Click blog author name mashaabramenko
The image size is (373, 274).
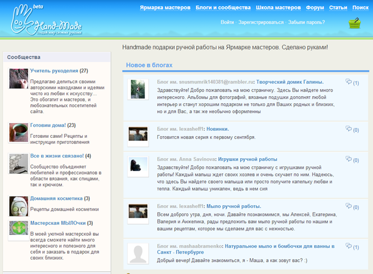(x=200, y=246)
